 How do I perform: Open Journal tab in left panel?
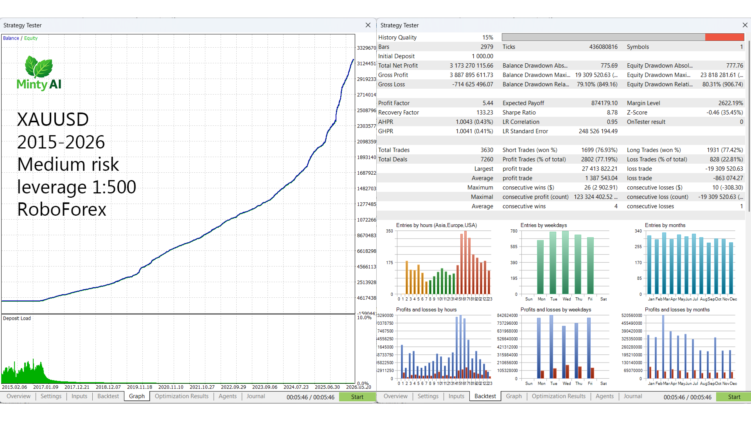point(256,396)
